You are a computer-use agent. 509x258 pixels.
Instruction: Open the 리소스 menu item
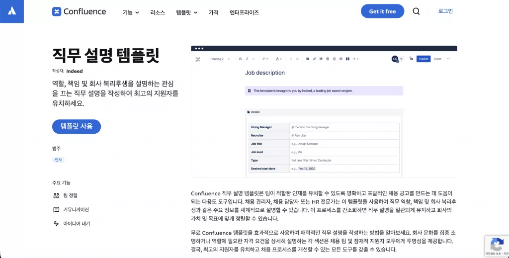pos(158,12)
